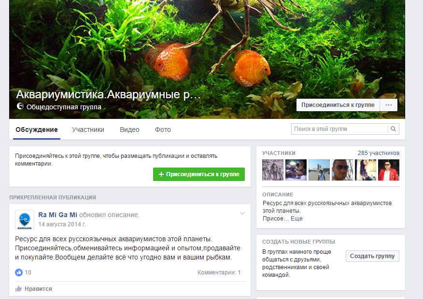Focus the Поиск в этой группе field
Image resolution: width=423 pixels, height=299 pixels.
[339, 129]
